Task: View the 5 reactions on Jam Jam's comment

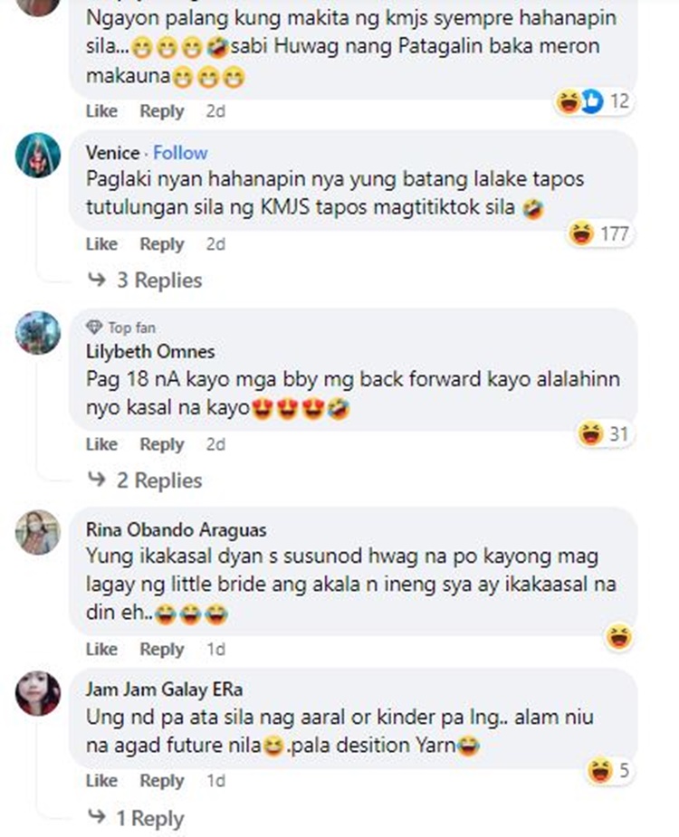Action: 609,771
